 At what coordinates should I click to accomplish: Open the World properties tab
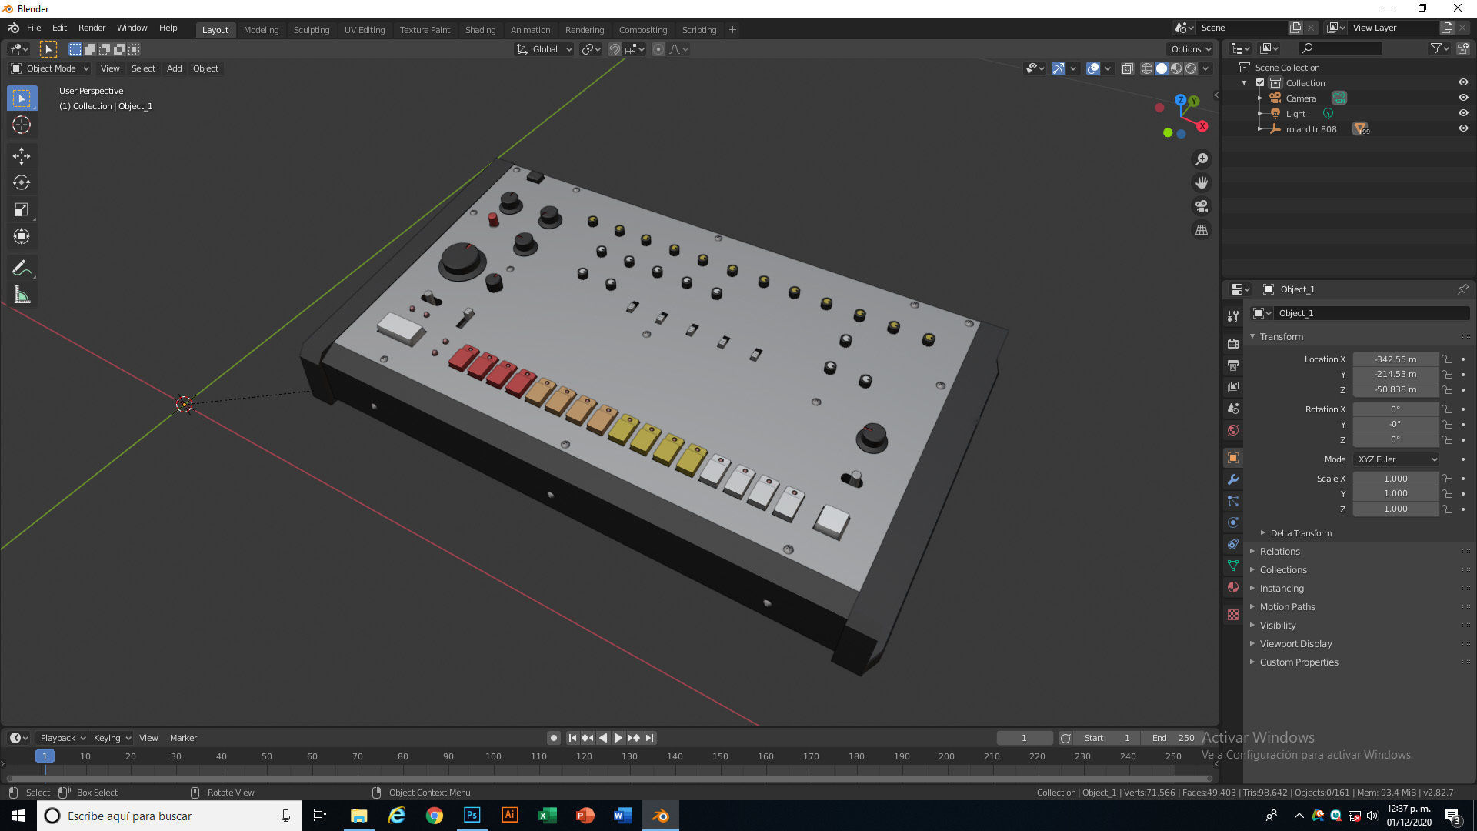1233,429
